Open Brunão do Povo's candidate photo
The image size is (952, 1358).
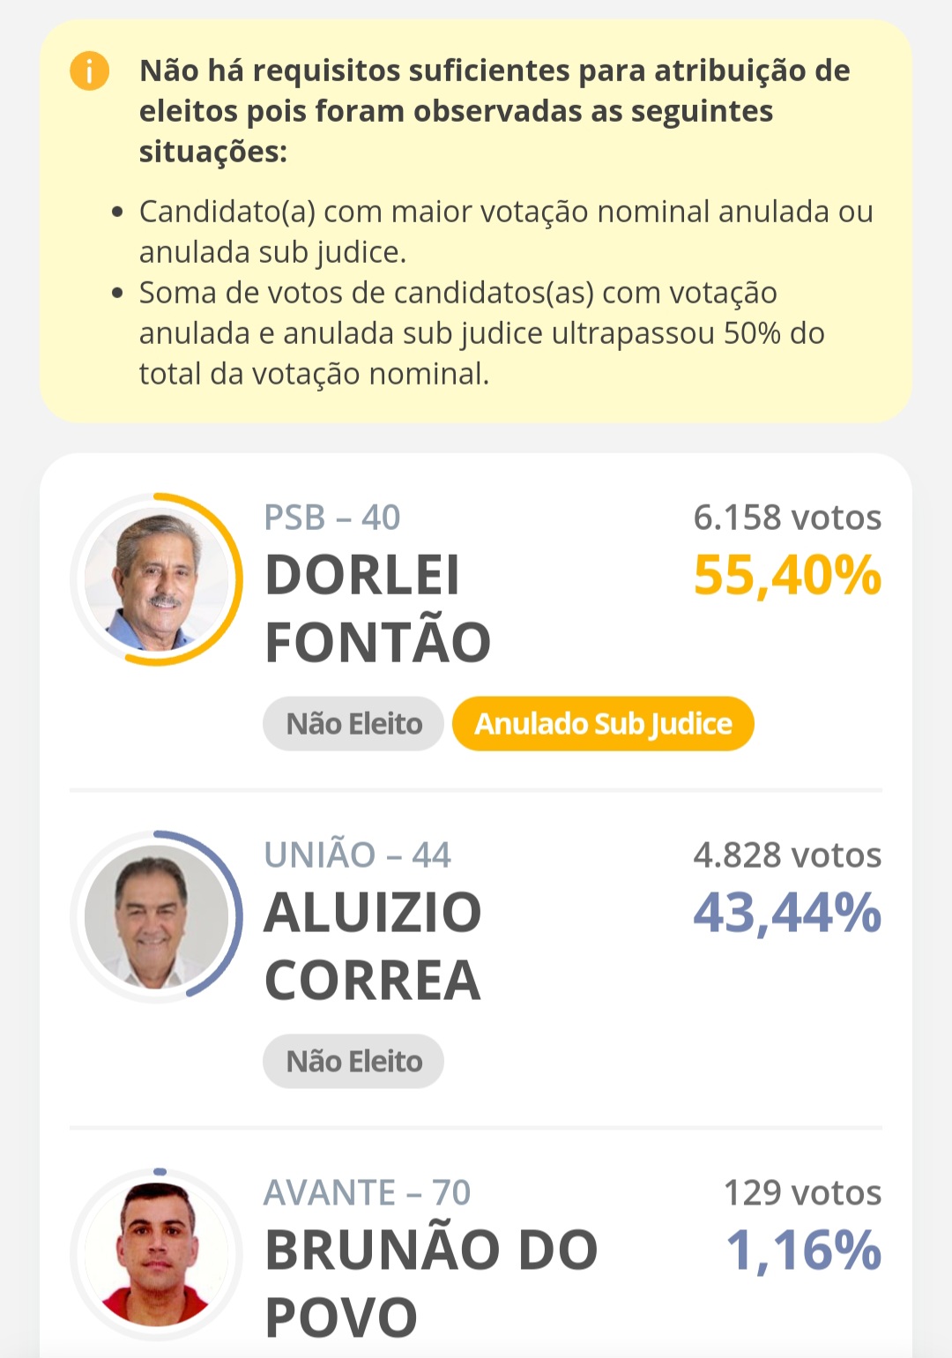(156, 1255)
